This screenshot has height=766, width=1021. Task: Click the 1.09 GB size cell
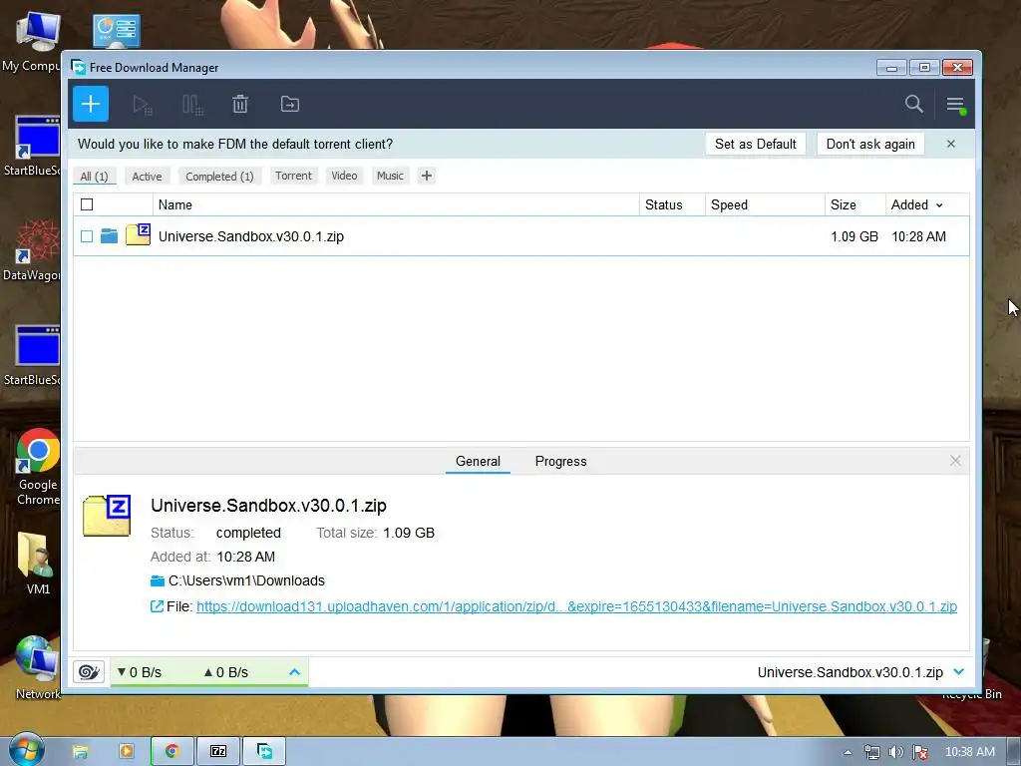click(x=854, y=236)
